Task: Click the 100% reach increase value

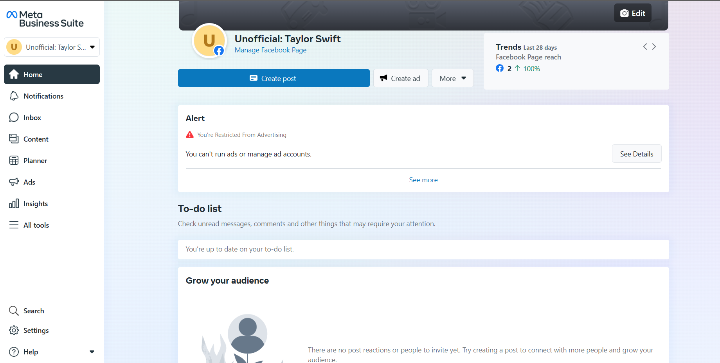Action: 531,69
